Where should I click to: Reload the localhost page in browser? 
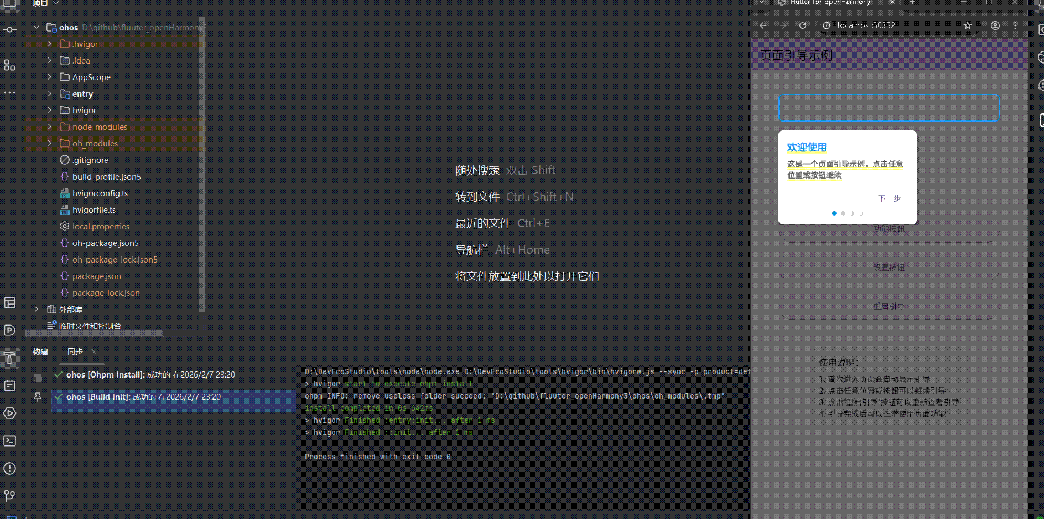803,25
